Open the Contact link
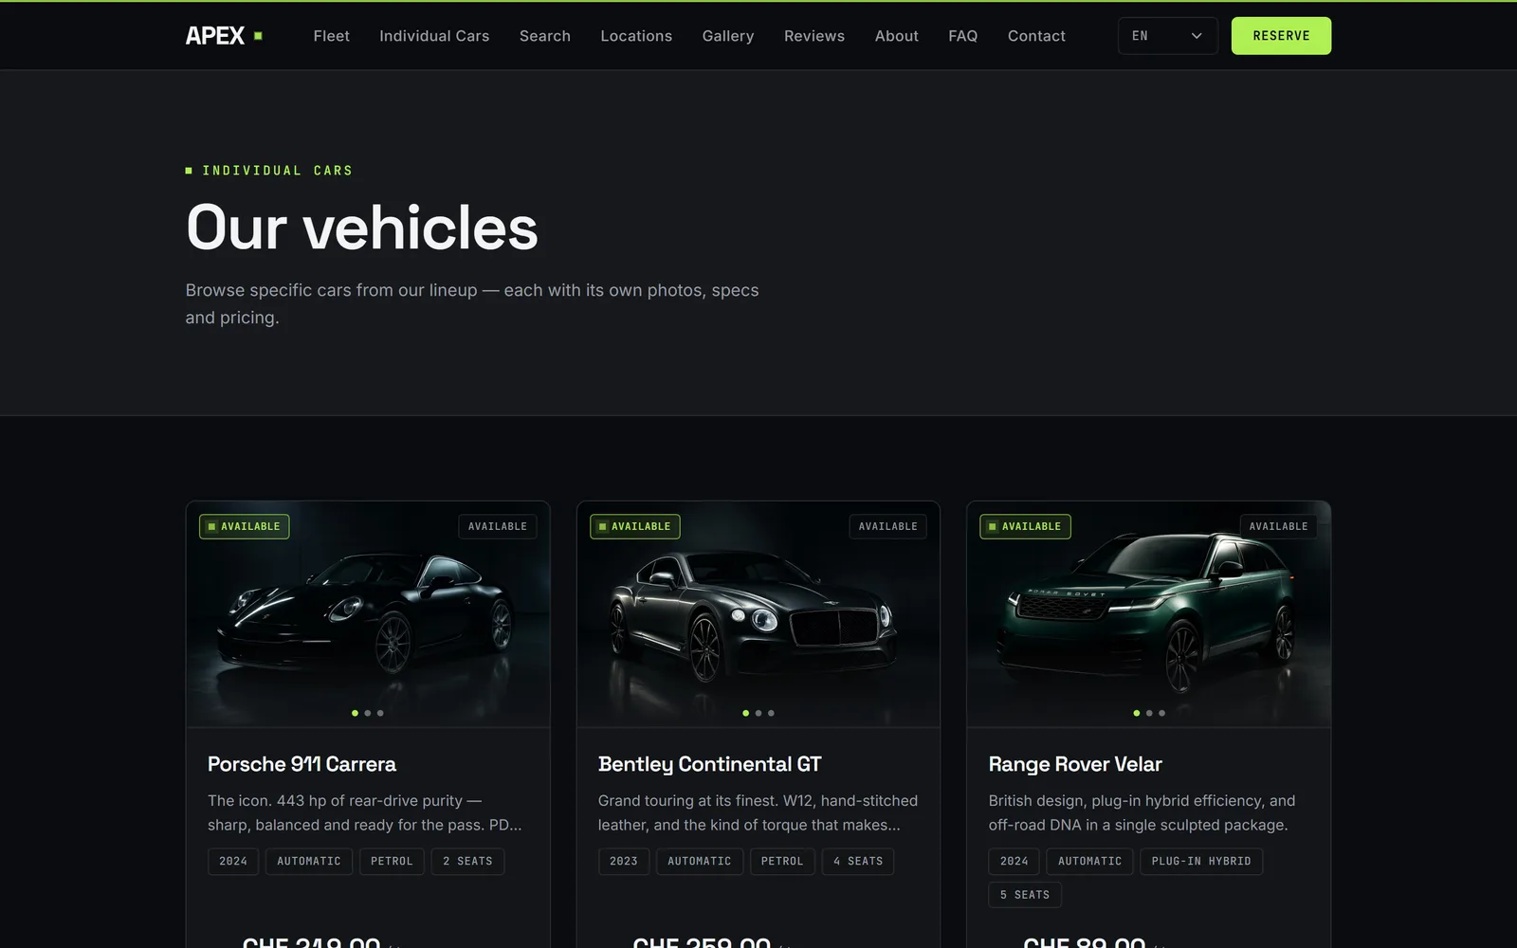This screenshot has width=1517, height=948. click(x=1036, y=36)
